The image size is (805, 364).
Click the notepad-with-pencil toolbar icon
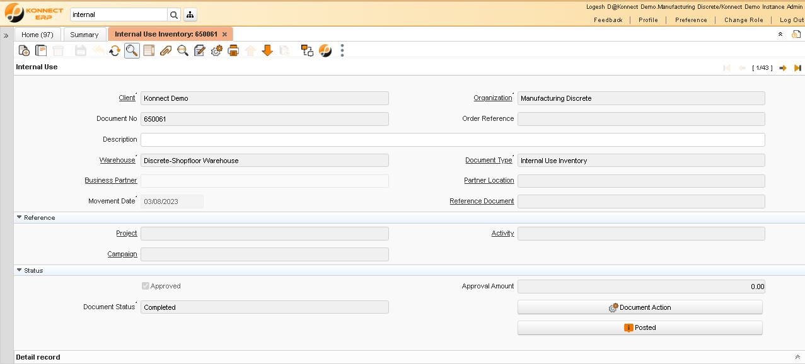pos(200,51)
